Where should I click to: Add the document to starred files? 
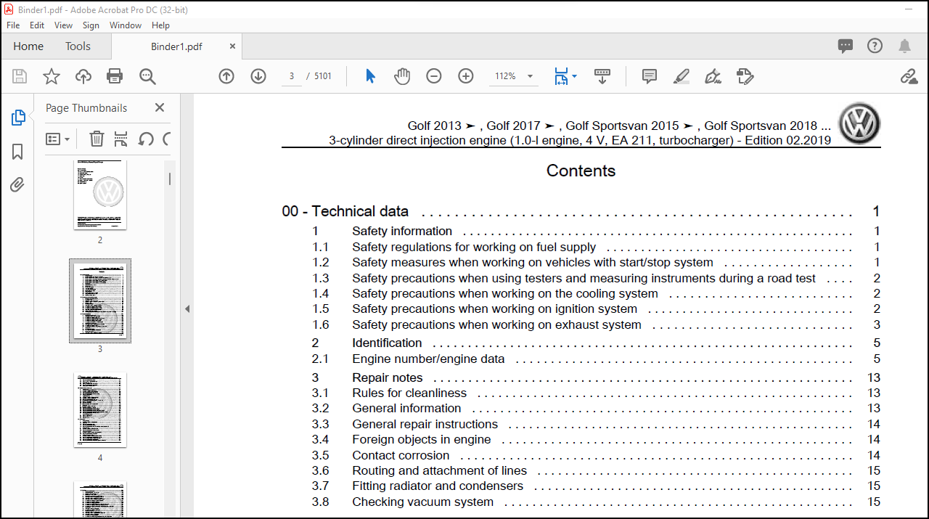click(52, 76)
